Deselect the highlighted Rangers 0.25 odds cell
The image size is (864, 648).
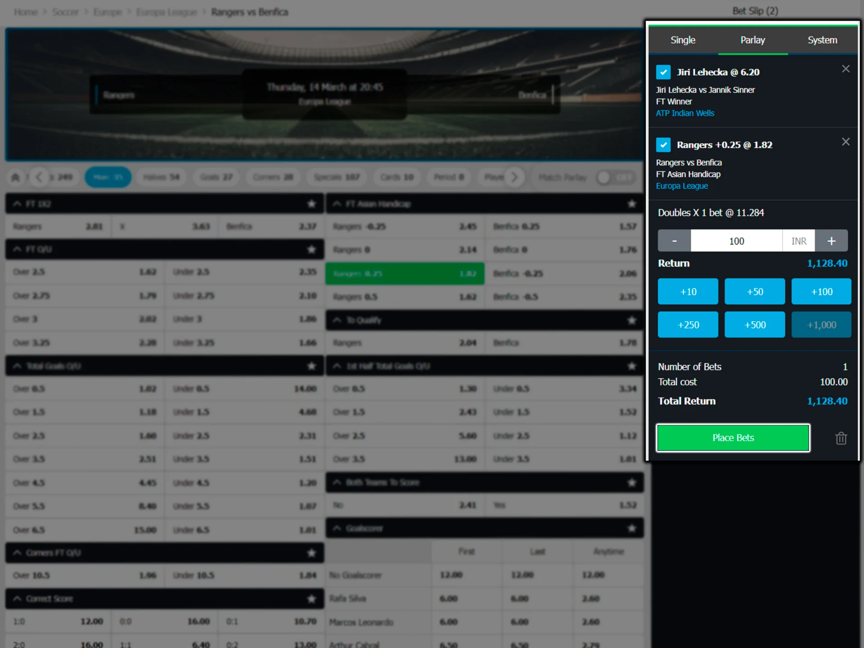[405, 274]
